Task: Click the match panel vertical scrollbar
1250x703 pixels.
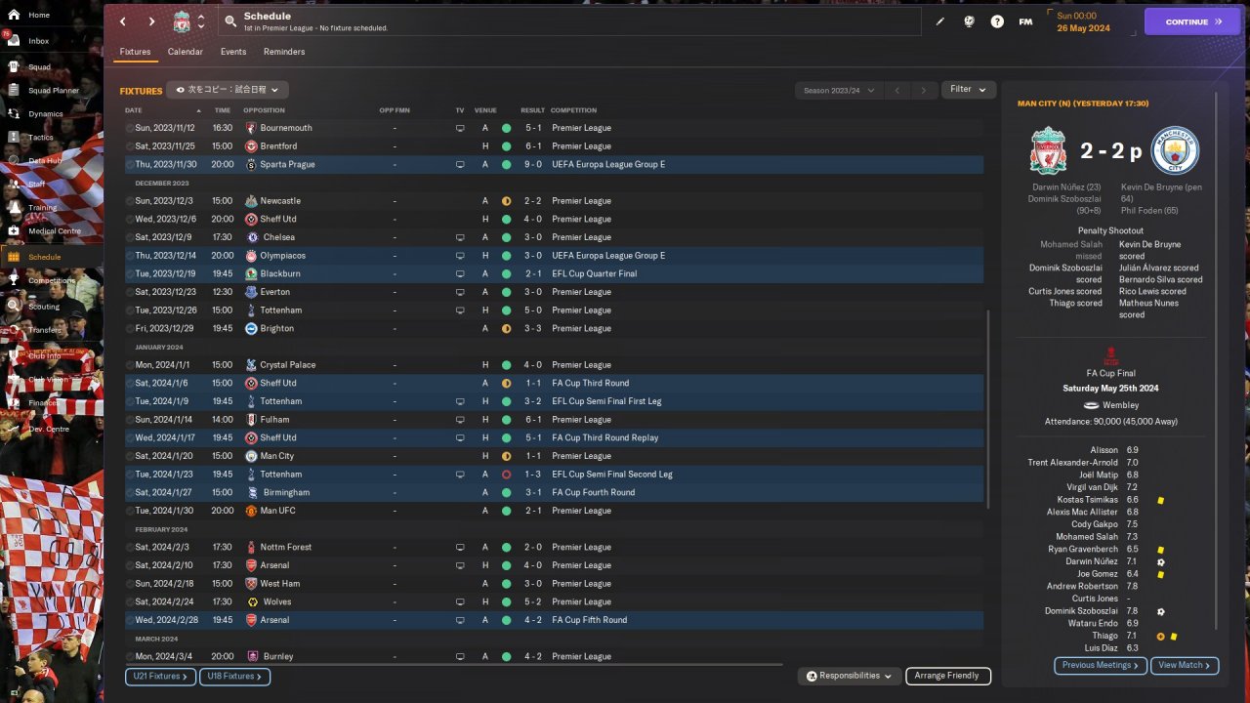Action: [x=1216, y=361]
